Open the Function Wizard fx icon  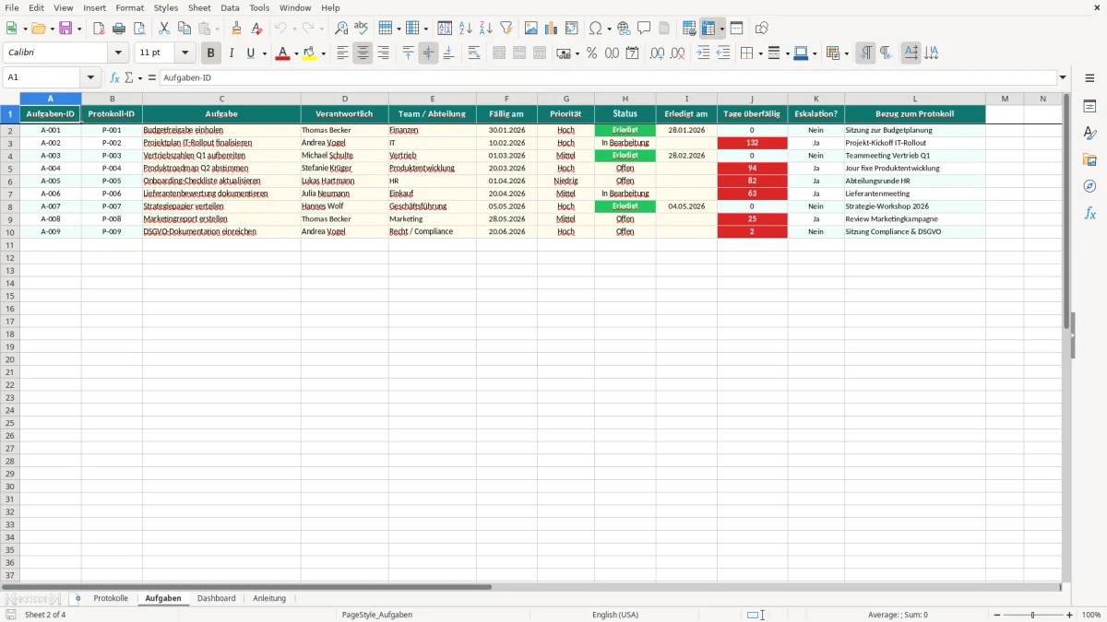(x=114, y=78)
